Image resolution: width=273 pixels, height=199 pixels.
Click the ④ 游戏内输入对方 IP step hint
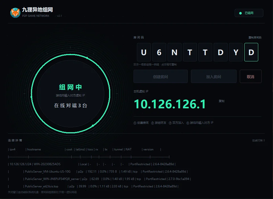point(200,123)
